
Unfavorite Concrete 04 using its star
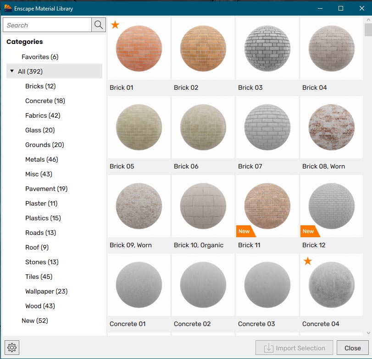point(308,261)
